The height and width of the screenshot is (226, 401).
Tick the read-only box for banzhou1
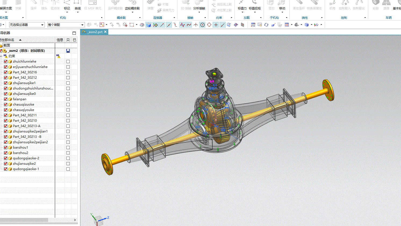coord(68,148)
